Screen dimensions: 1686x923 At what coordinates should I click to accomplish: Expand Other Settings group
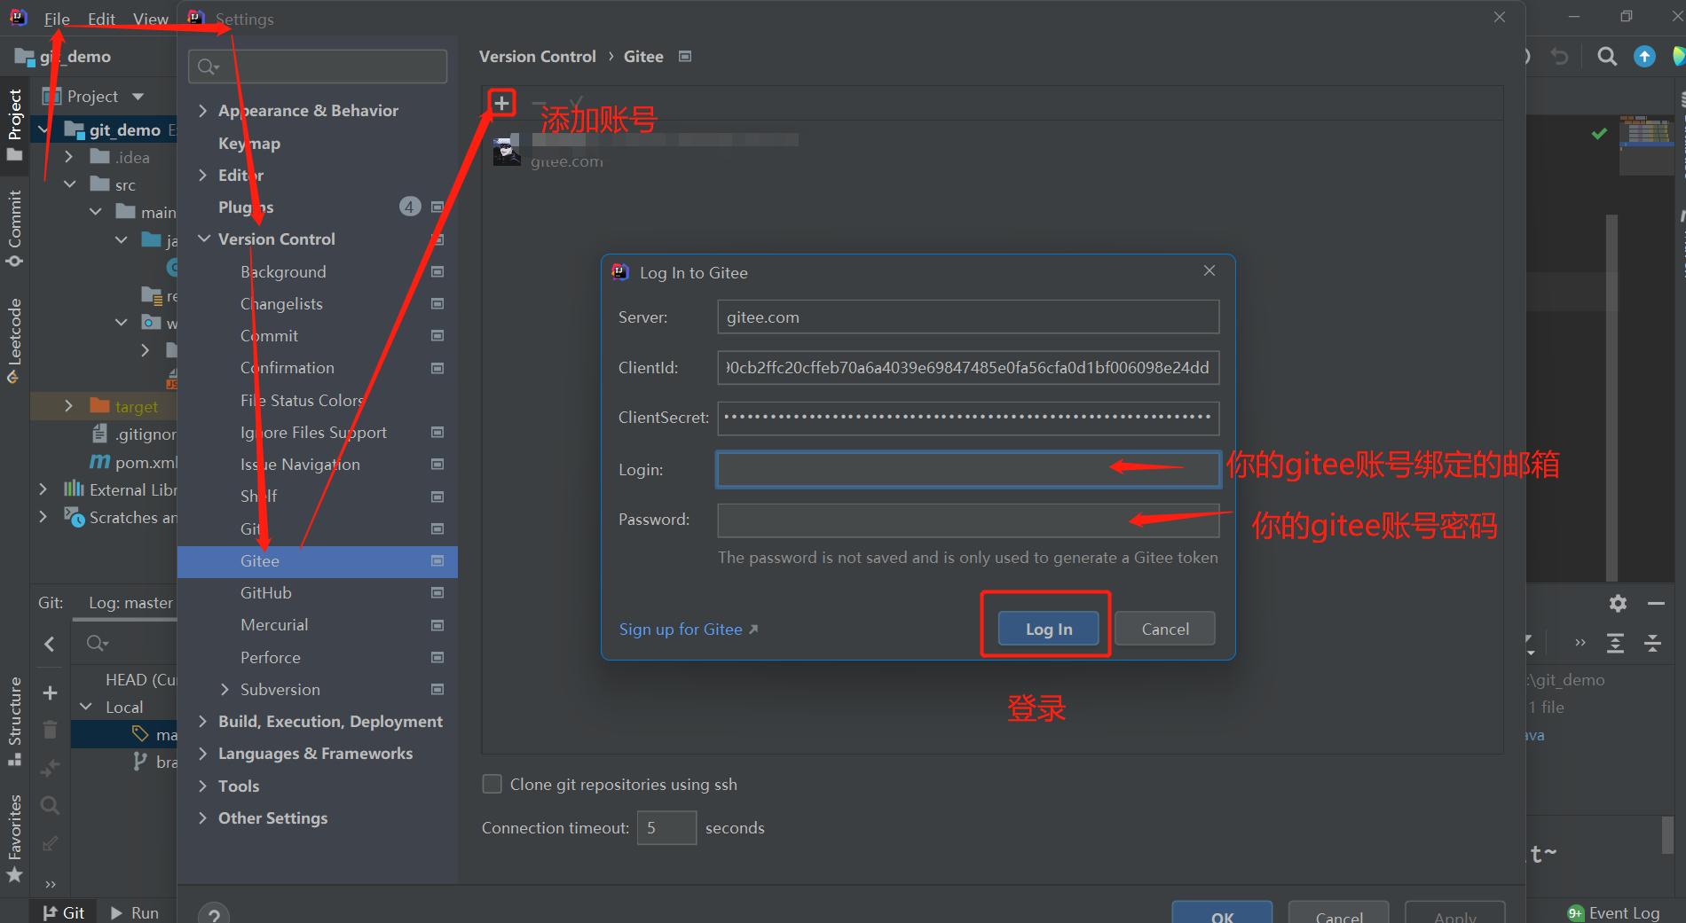coord(202,817)
